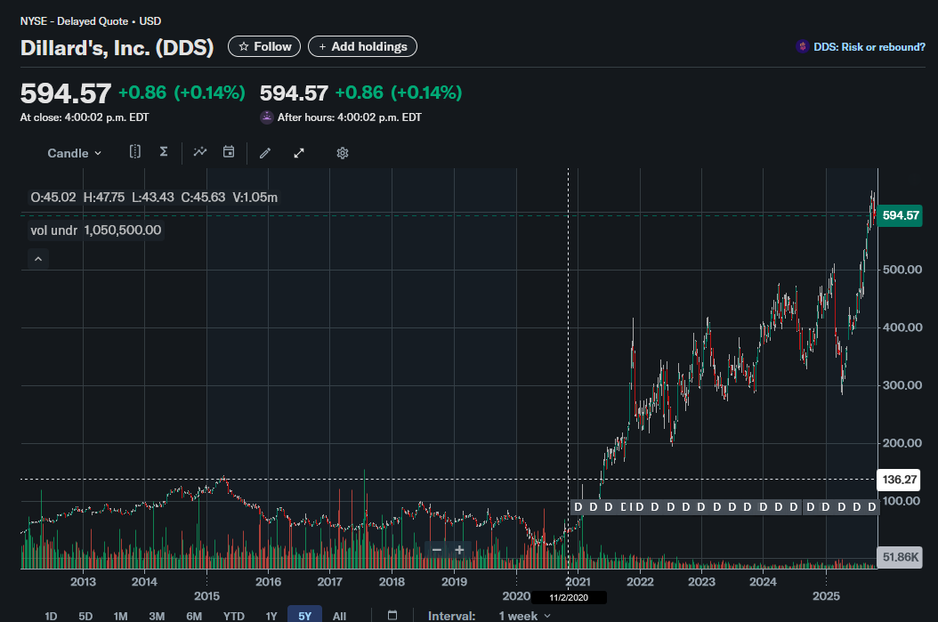
Task: Click the After hours: 4:00:02 p.m. EDT text
Action: [350, 117]
